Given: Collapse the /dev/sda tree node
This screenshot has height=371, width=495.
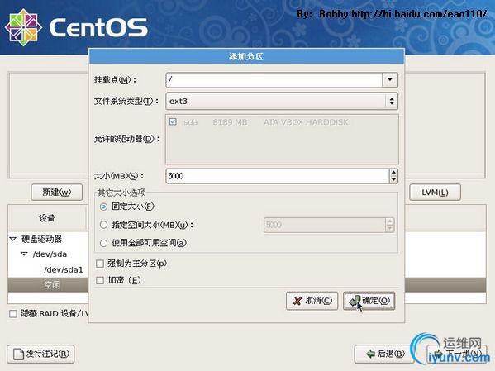Looking at the screenshot, I should coord(24,254).
